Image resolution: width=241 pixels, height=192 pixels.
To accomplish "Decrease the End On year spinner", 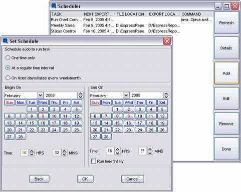I will (166, 97).
